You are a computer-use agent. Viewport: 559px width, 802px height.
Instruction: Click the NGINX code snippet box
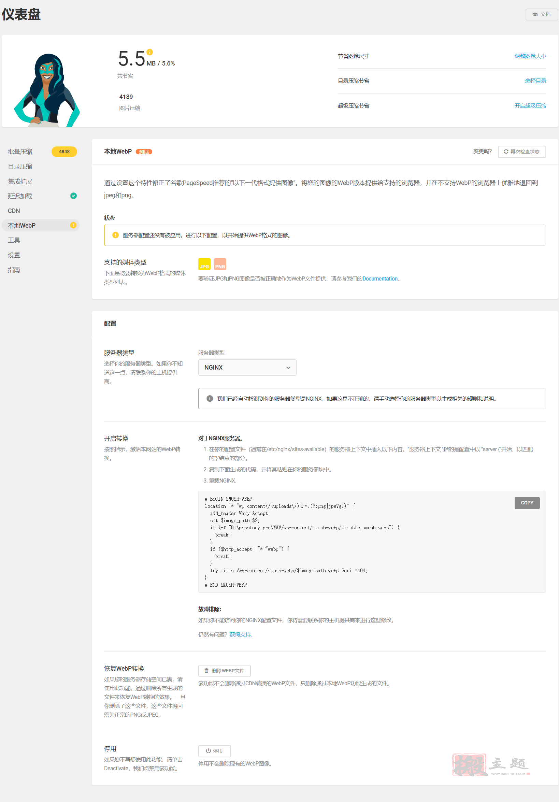click(x=372, y=542)
